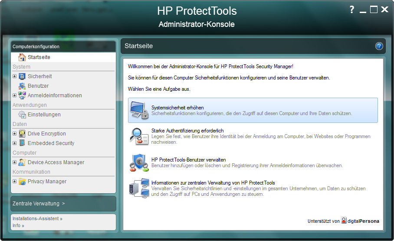
Task: Click Starke Authentifizierung erforderlich task
Action: (x=253, y=136)
